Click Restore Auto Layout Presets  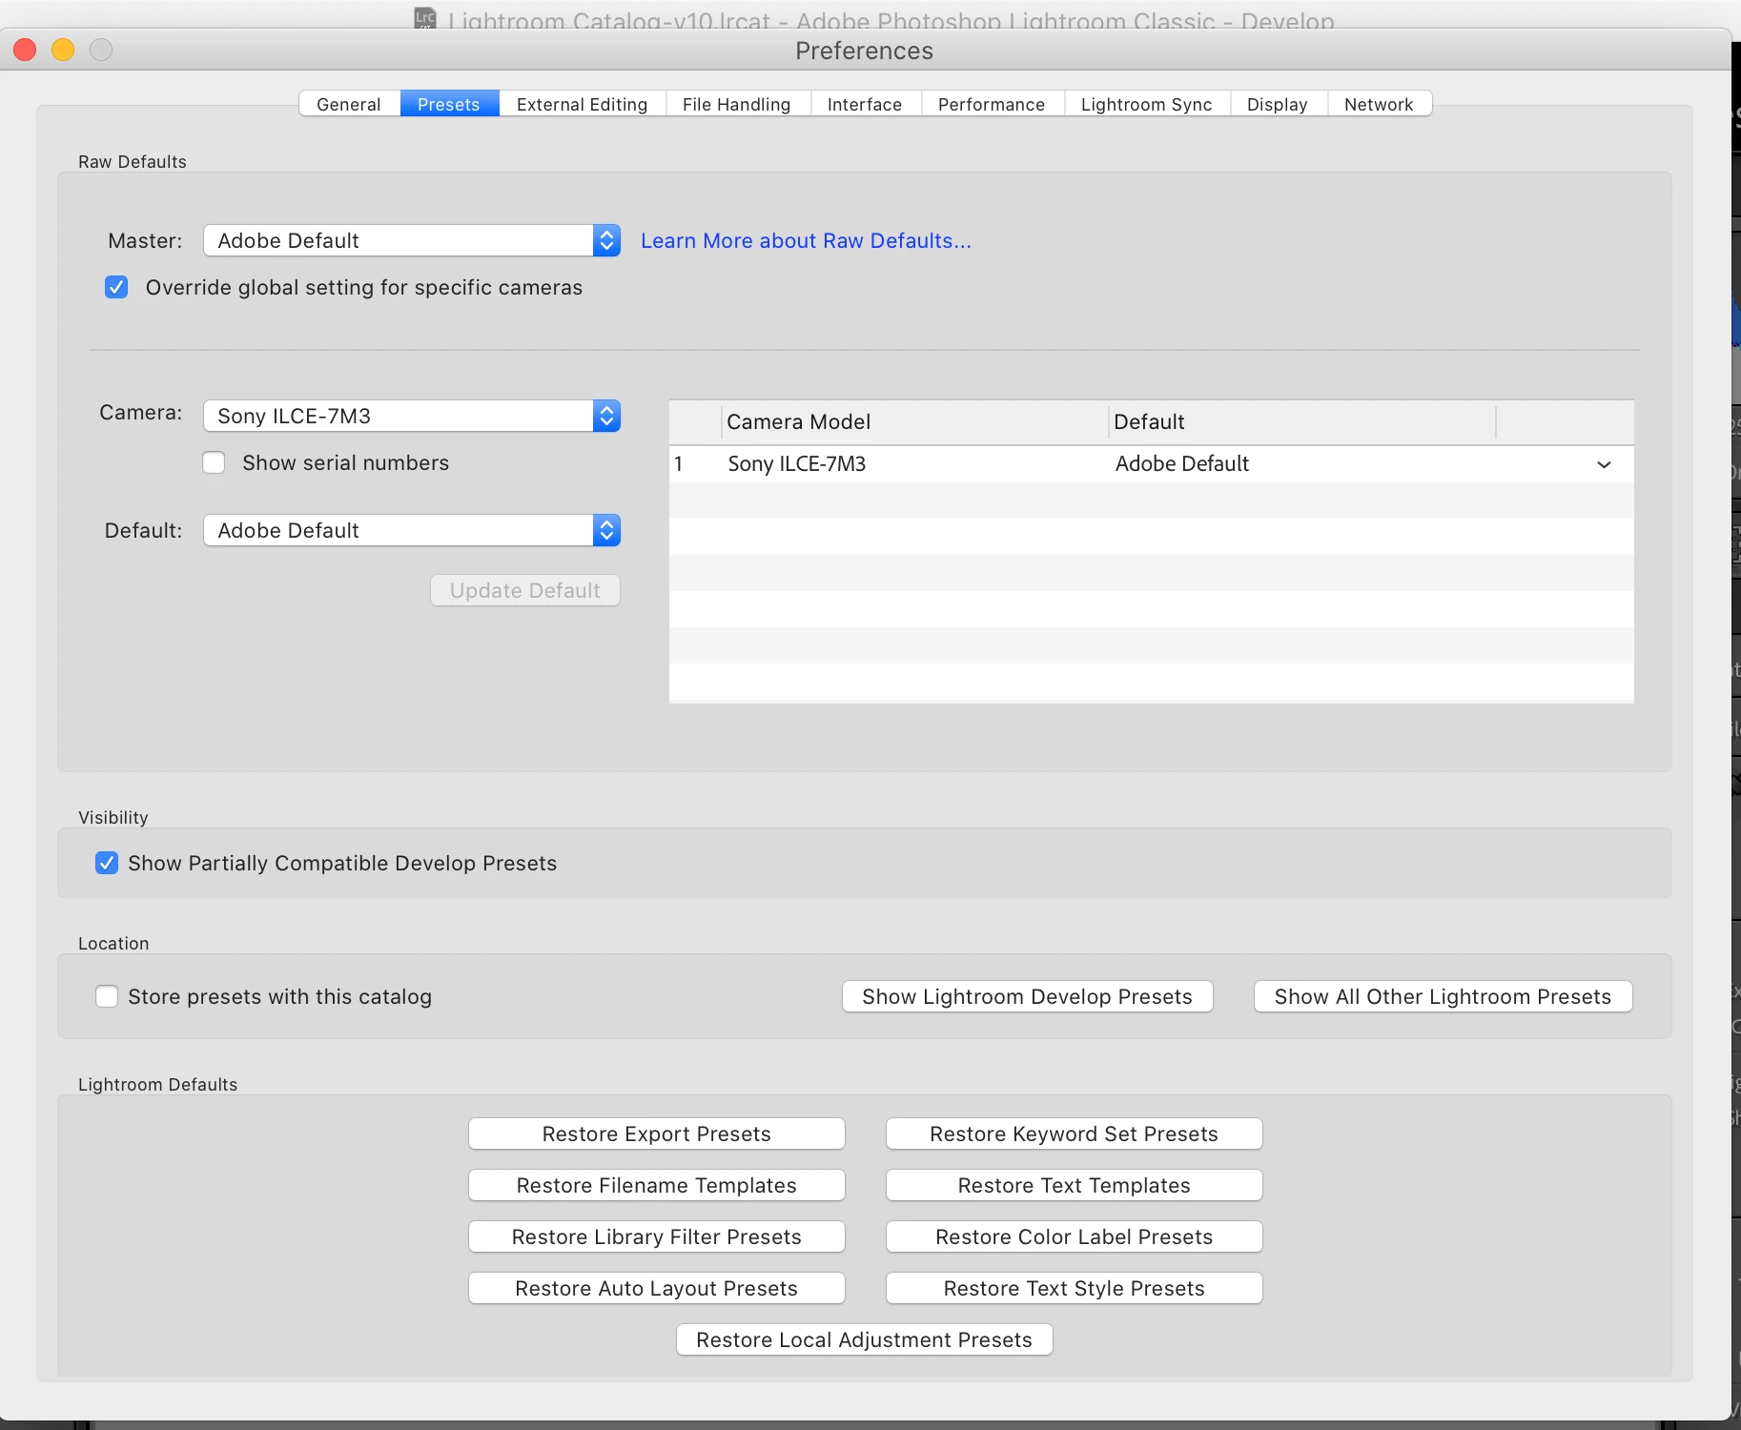(x=657, y=1288)
